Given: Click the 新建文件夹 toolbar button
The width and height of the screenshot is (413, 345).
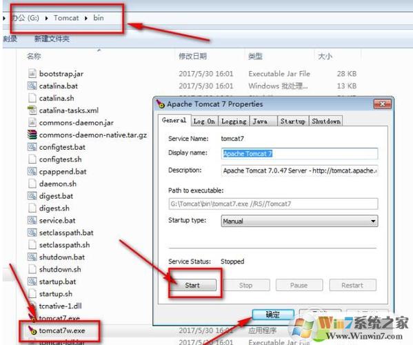Looking at the screenshot, I should coord(52,39).
